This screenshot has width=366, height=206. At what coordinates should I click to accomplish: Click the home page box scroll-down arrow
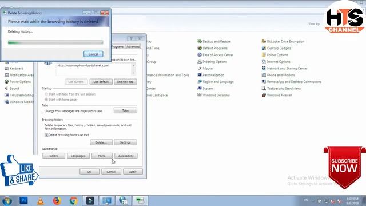[133, 73]
